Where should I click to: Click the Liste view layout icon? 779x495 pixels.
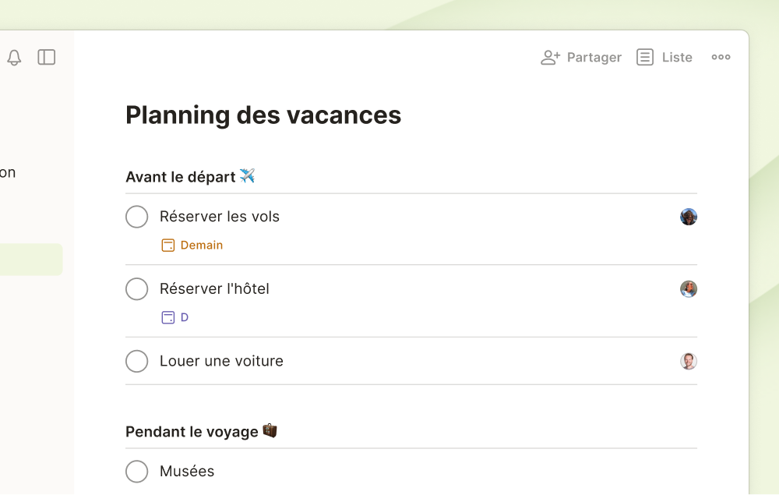(x=645, y=57)
